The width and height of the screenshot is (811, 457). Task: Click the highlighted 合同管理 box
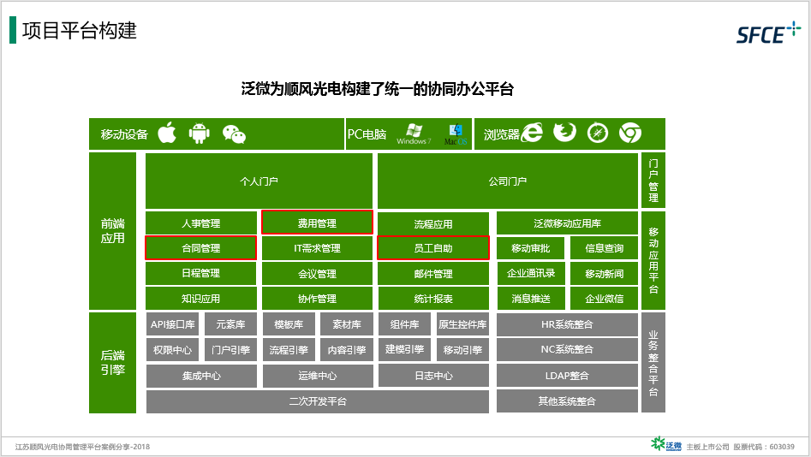[x=200, y=247]
